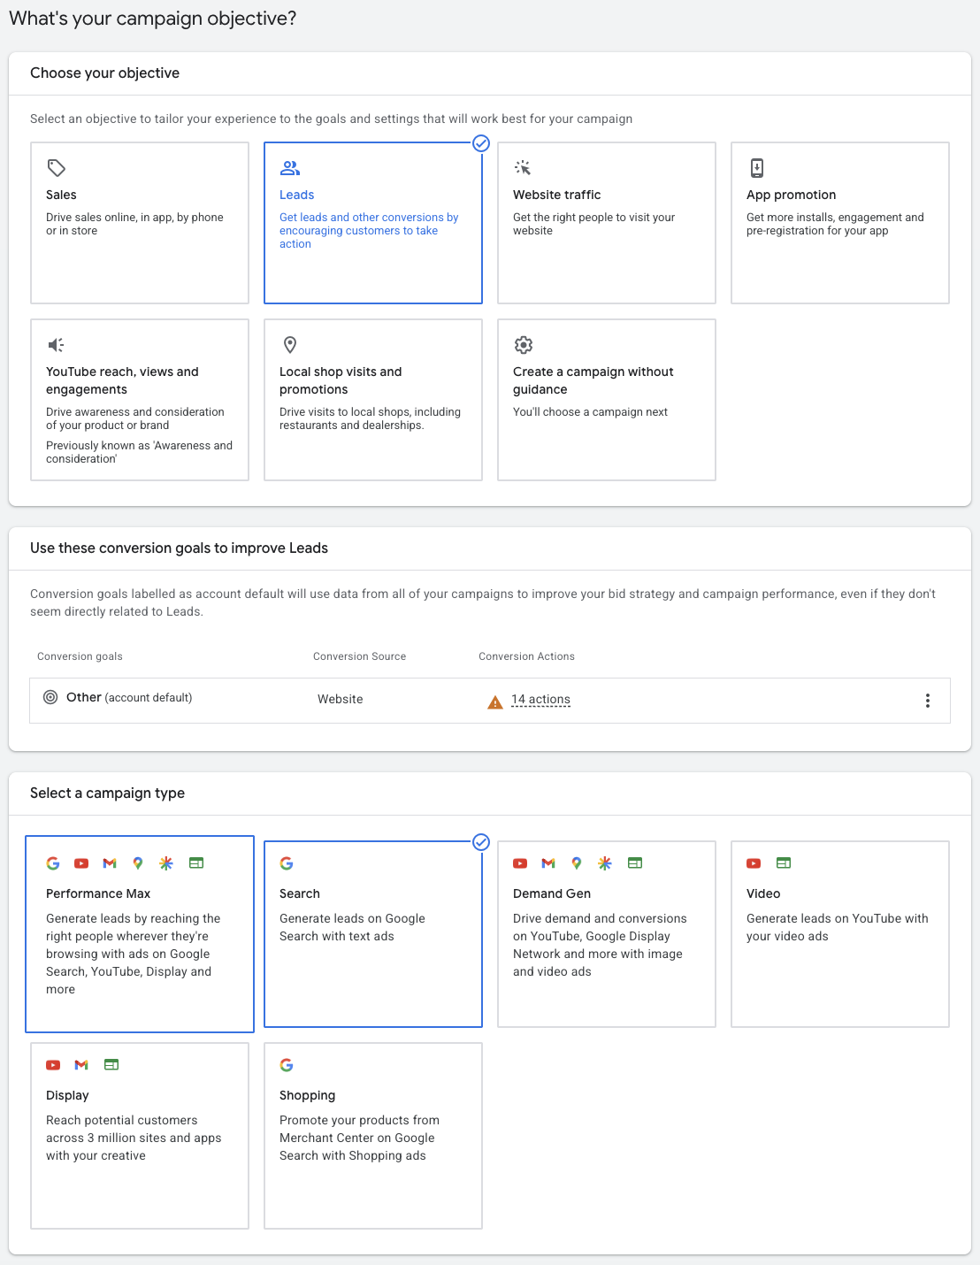The image size is (980, 1265).
Task: Toggle the Search campaign type checkmark
Action: tap(481, 842)
